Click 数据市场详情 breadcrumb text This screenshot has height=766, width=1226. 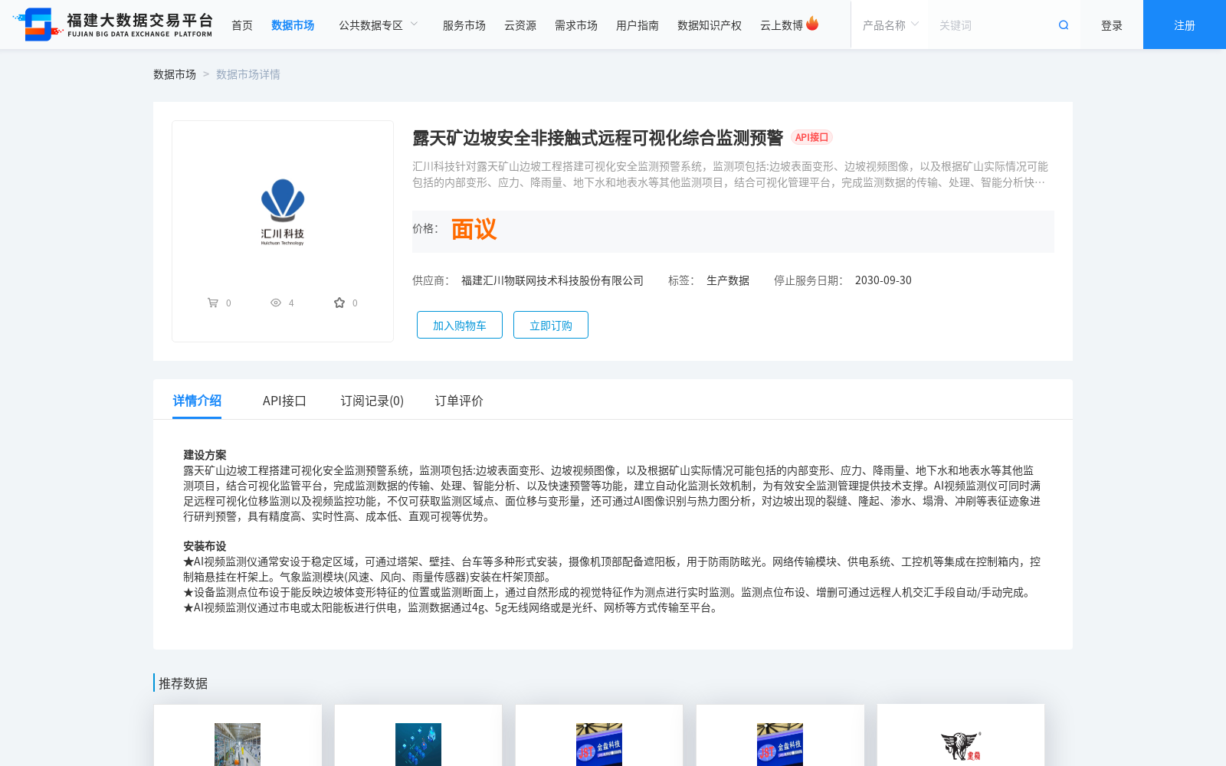[248, 74]
